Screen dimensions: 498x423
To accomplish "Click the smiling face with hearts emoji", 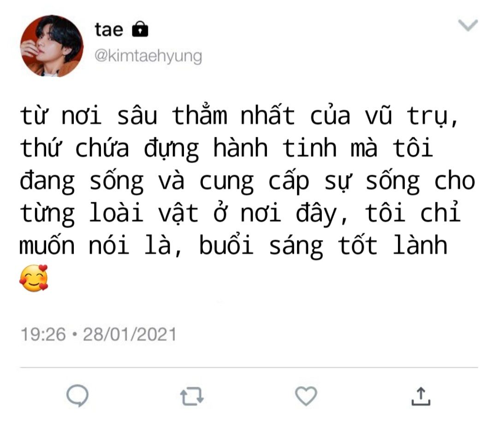I will click(34, 278).
